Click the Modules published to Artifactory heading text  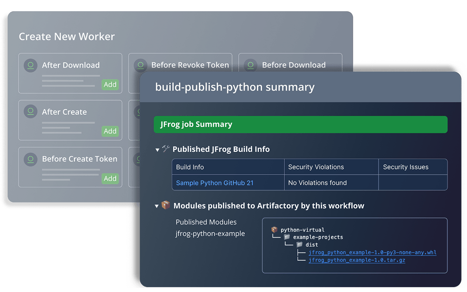coord(269,205)
